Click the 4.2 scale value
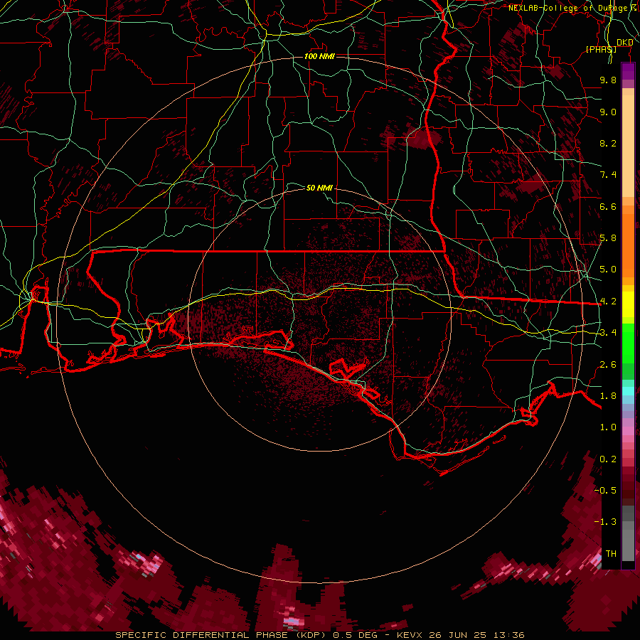Image resolution: width=640 pixels, height=640 pixels. pos(608,302)
